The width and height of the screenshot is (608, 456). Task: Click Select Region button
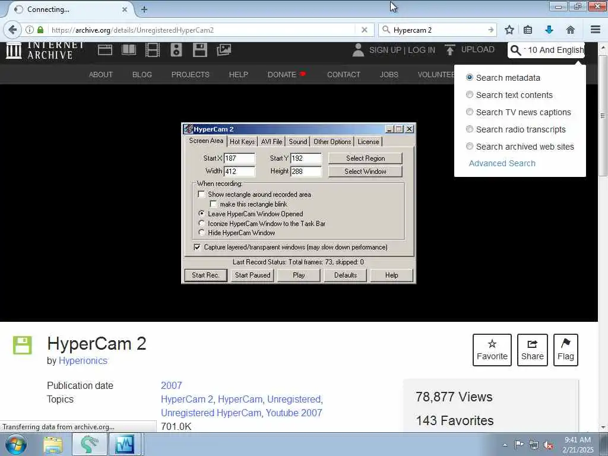365,158
